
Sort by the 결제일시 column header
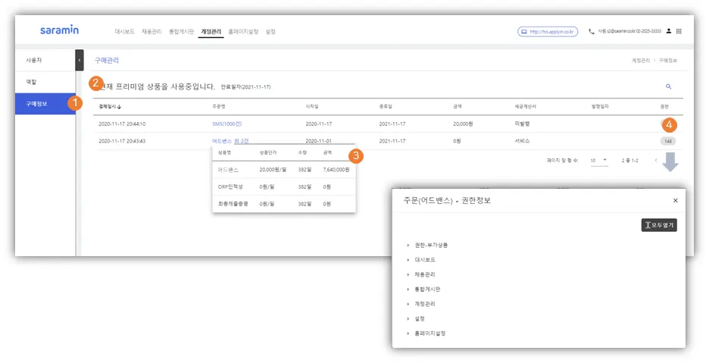[110, 106]
